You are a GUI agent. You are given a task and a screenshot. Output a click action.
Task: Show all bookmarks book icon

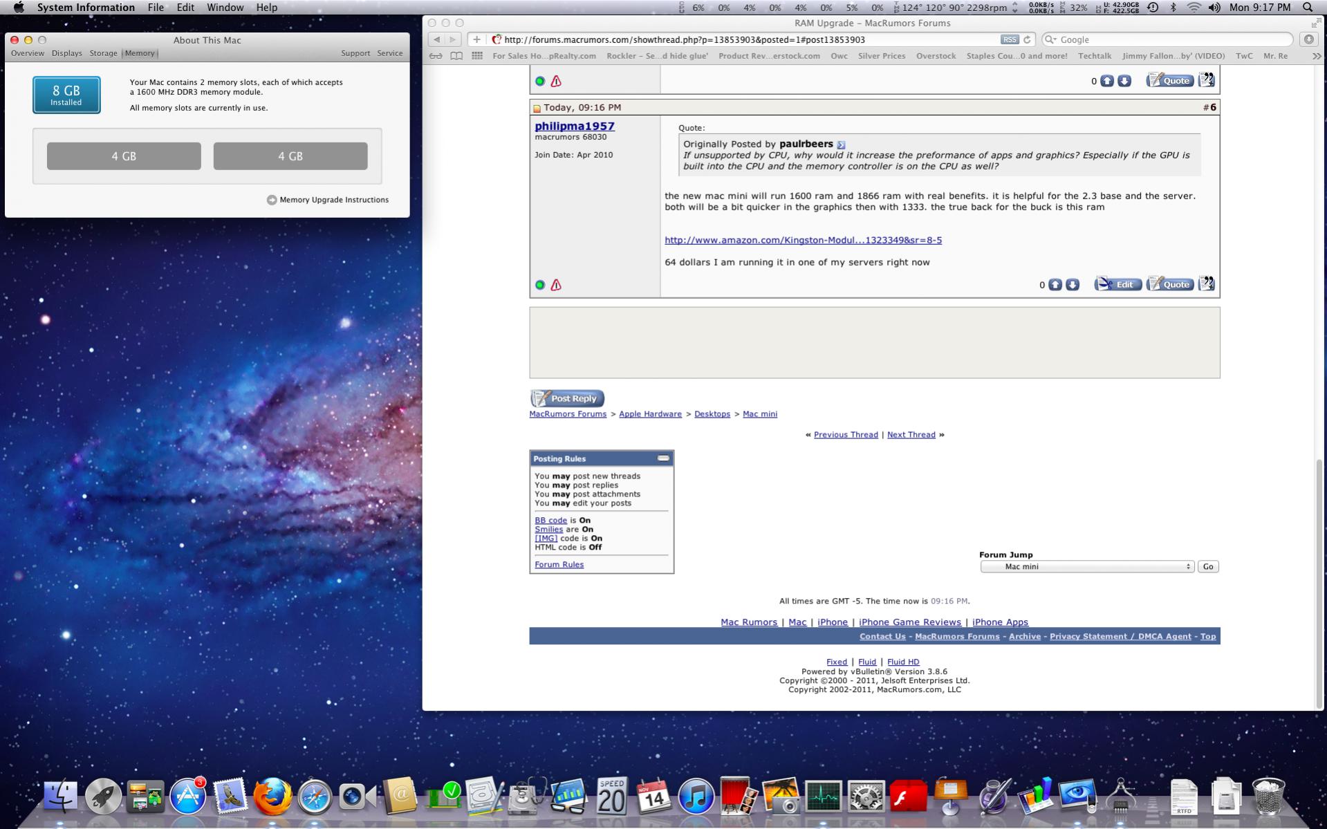(x=456, y=56)
